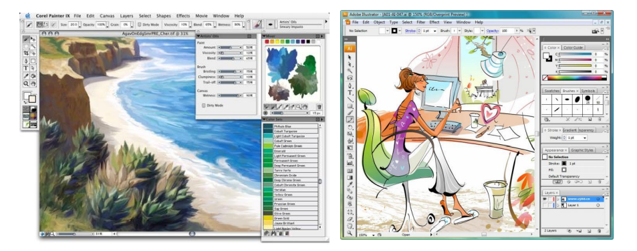Select the Text tool in Painter toolbox

tap(26, 68)
